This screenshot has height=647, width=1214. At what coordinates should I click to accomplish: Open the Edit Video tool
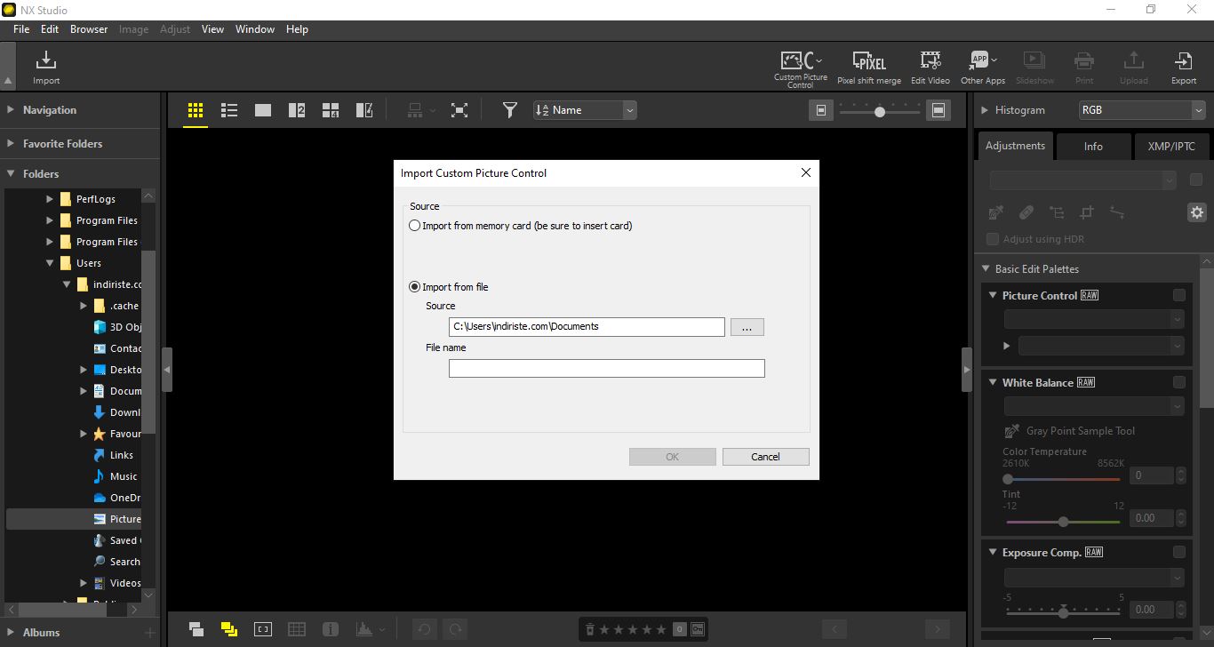[930, 68]
